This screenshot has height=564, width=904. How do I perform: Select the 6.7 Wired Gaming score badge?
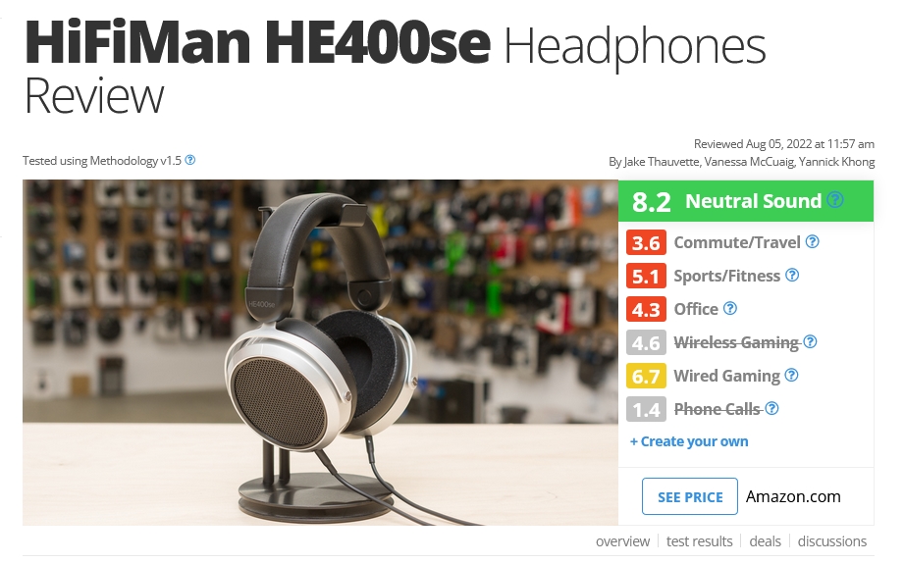coord(646,377)
